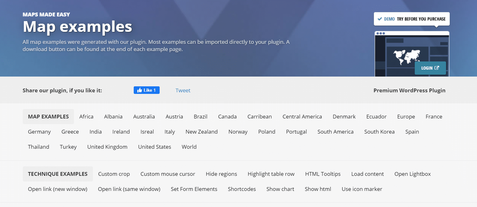View the Central America map example
The image size is (477, 207).
click(x=302, y=117)
